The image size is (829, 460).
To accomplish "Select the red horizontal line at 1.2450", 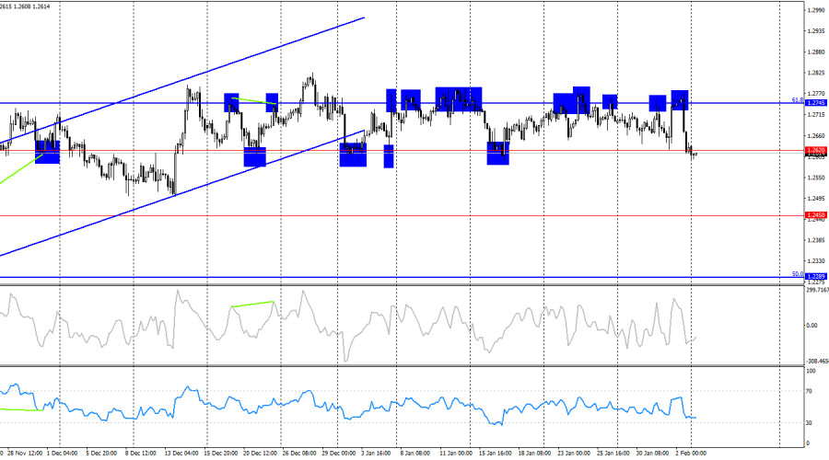I will coord(402,215).
